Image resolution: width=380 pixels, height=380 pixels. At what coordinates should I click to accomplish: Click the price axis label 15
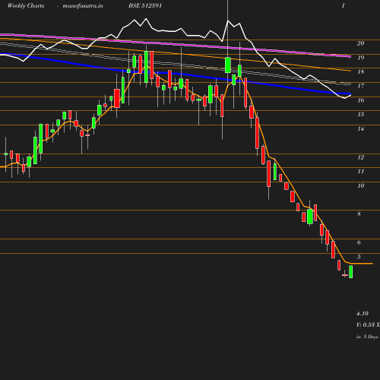click(361, 114)
